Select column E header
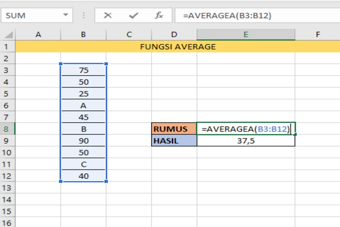340x227 pixels. [x=246, y=34]
